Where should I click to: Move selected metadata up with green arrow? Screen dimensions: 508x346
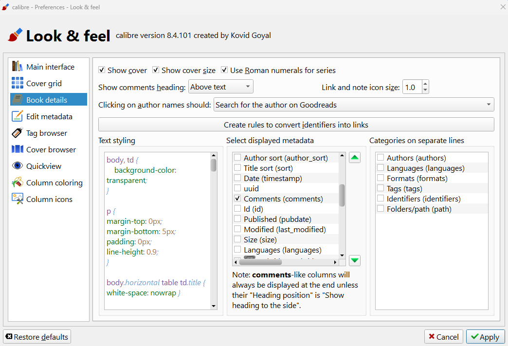(x=355, y=158)
